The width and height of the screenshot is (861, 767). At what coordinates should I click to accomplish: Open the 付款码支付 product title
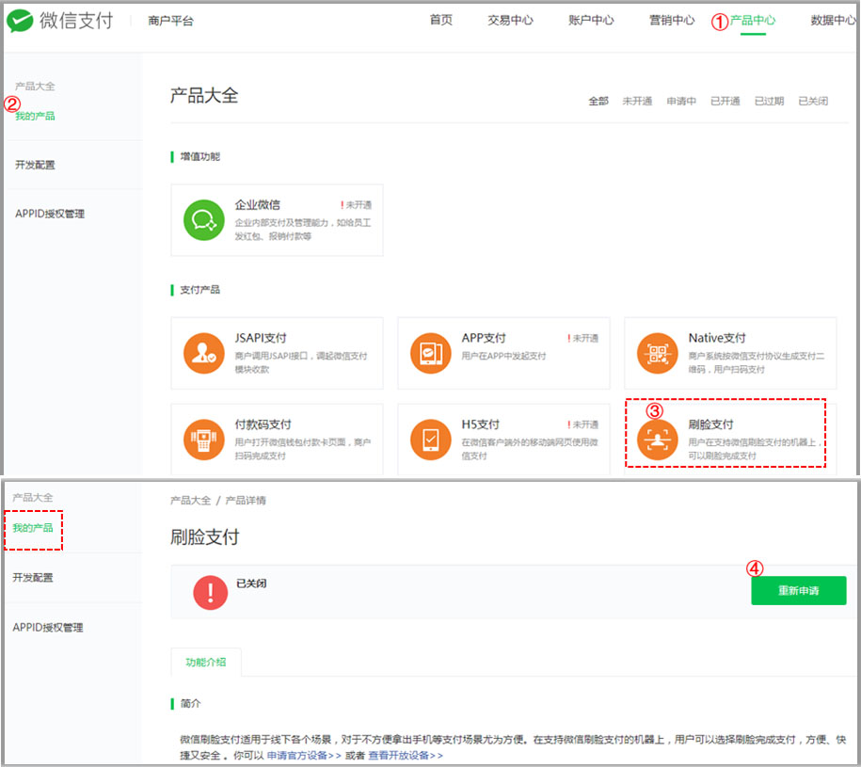pyautogui.click(x=263, y=424)
